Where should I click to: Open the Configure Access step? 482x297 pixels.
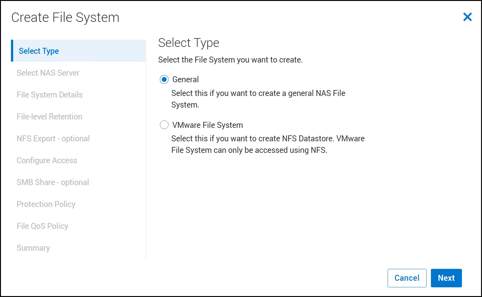(x=47, y=160)
